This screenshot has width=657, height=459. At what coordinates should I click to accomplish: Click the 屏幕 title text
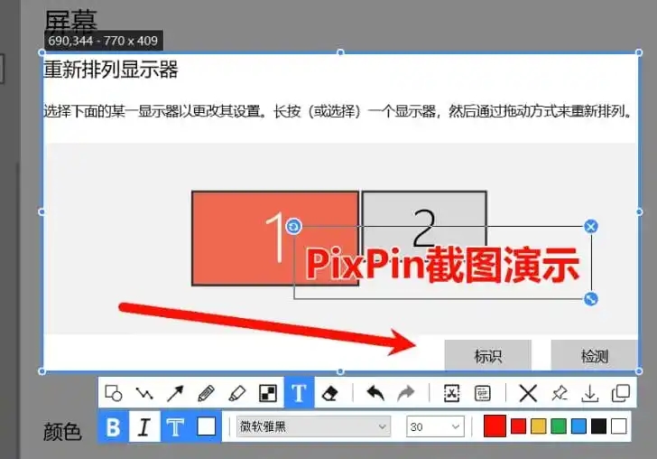pyautogui.click(x=70, y=20)
